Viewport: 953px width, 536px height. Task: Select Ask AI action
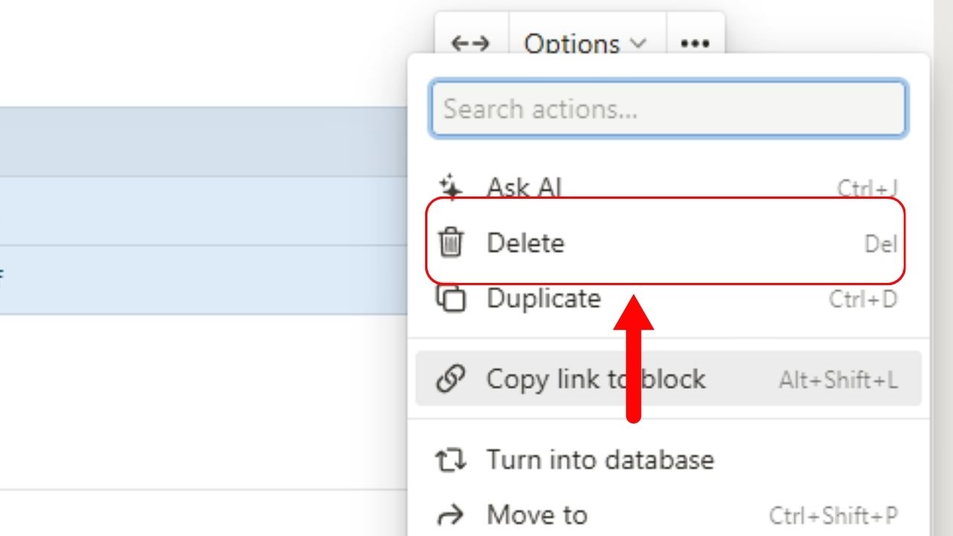[523, 186]
